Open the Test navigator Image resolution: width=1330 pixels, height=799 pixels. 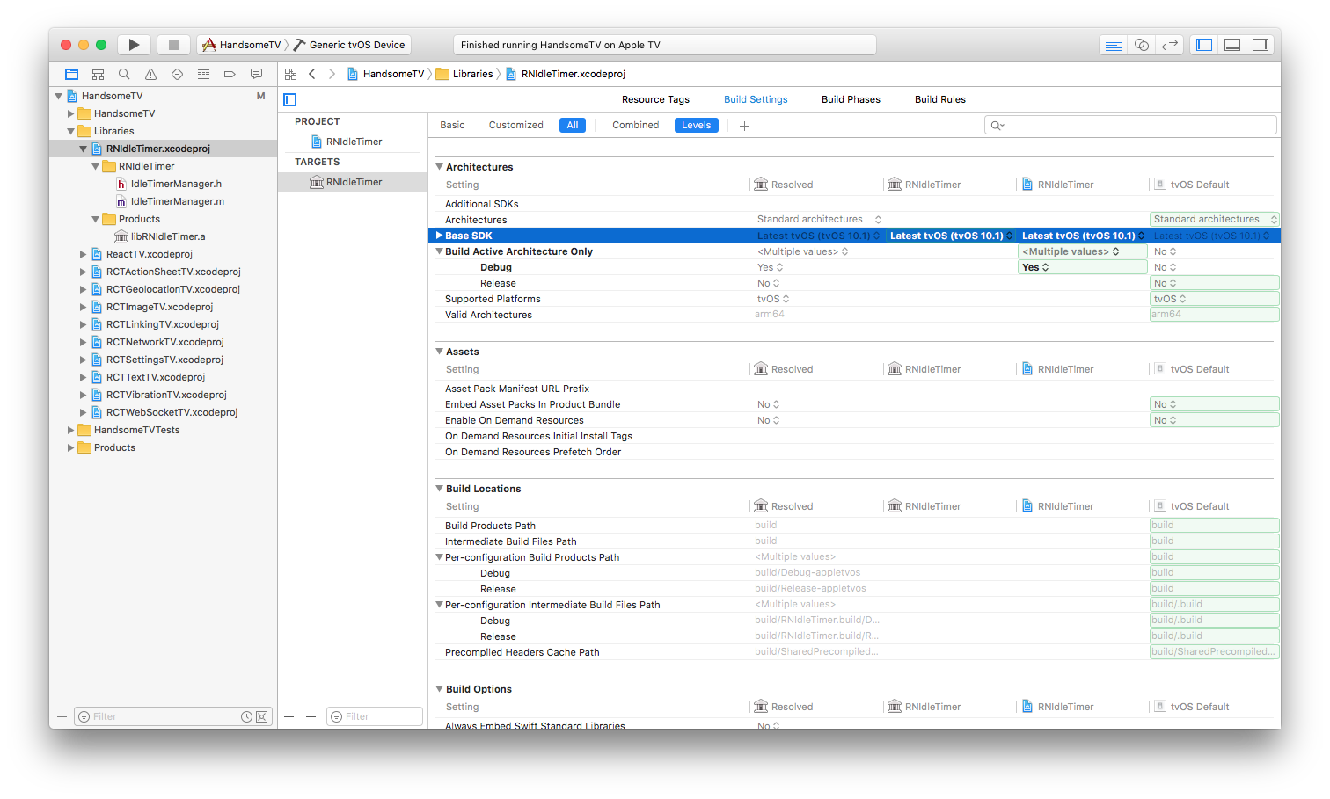pos(177,74)
